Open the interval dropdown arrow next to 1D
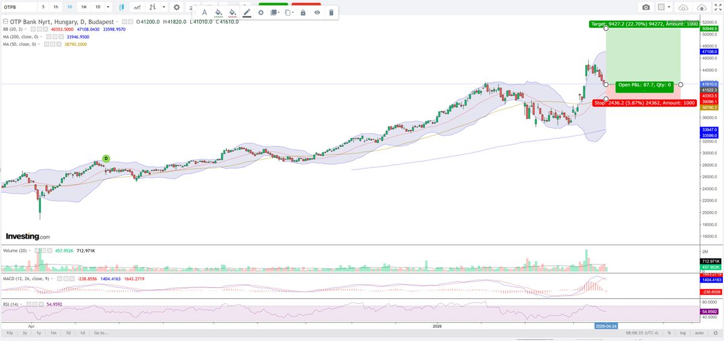 [108, 7]
